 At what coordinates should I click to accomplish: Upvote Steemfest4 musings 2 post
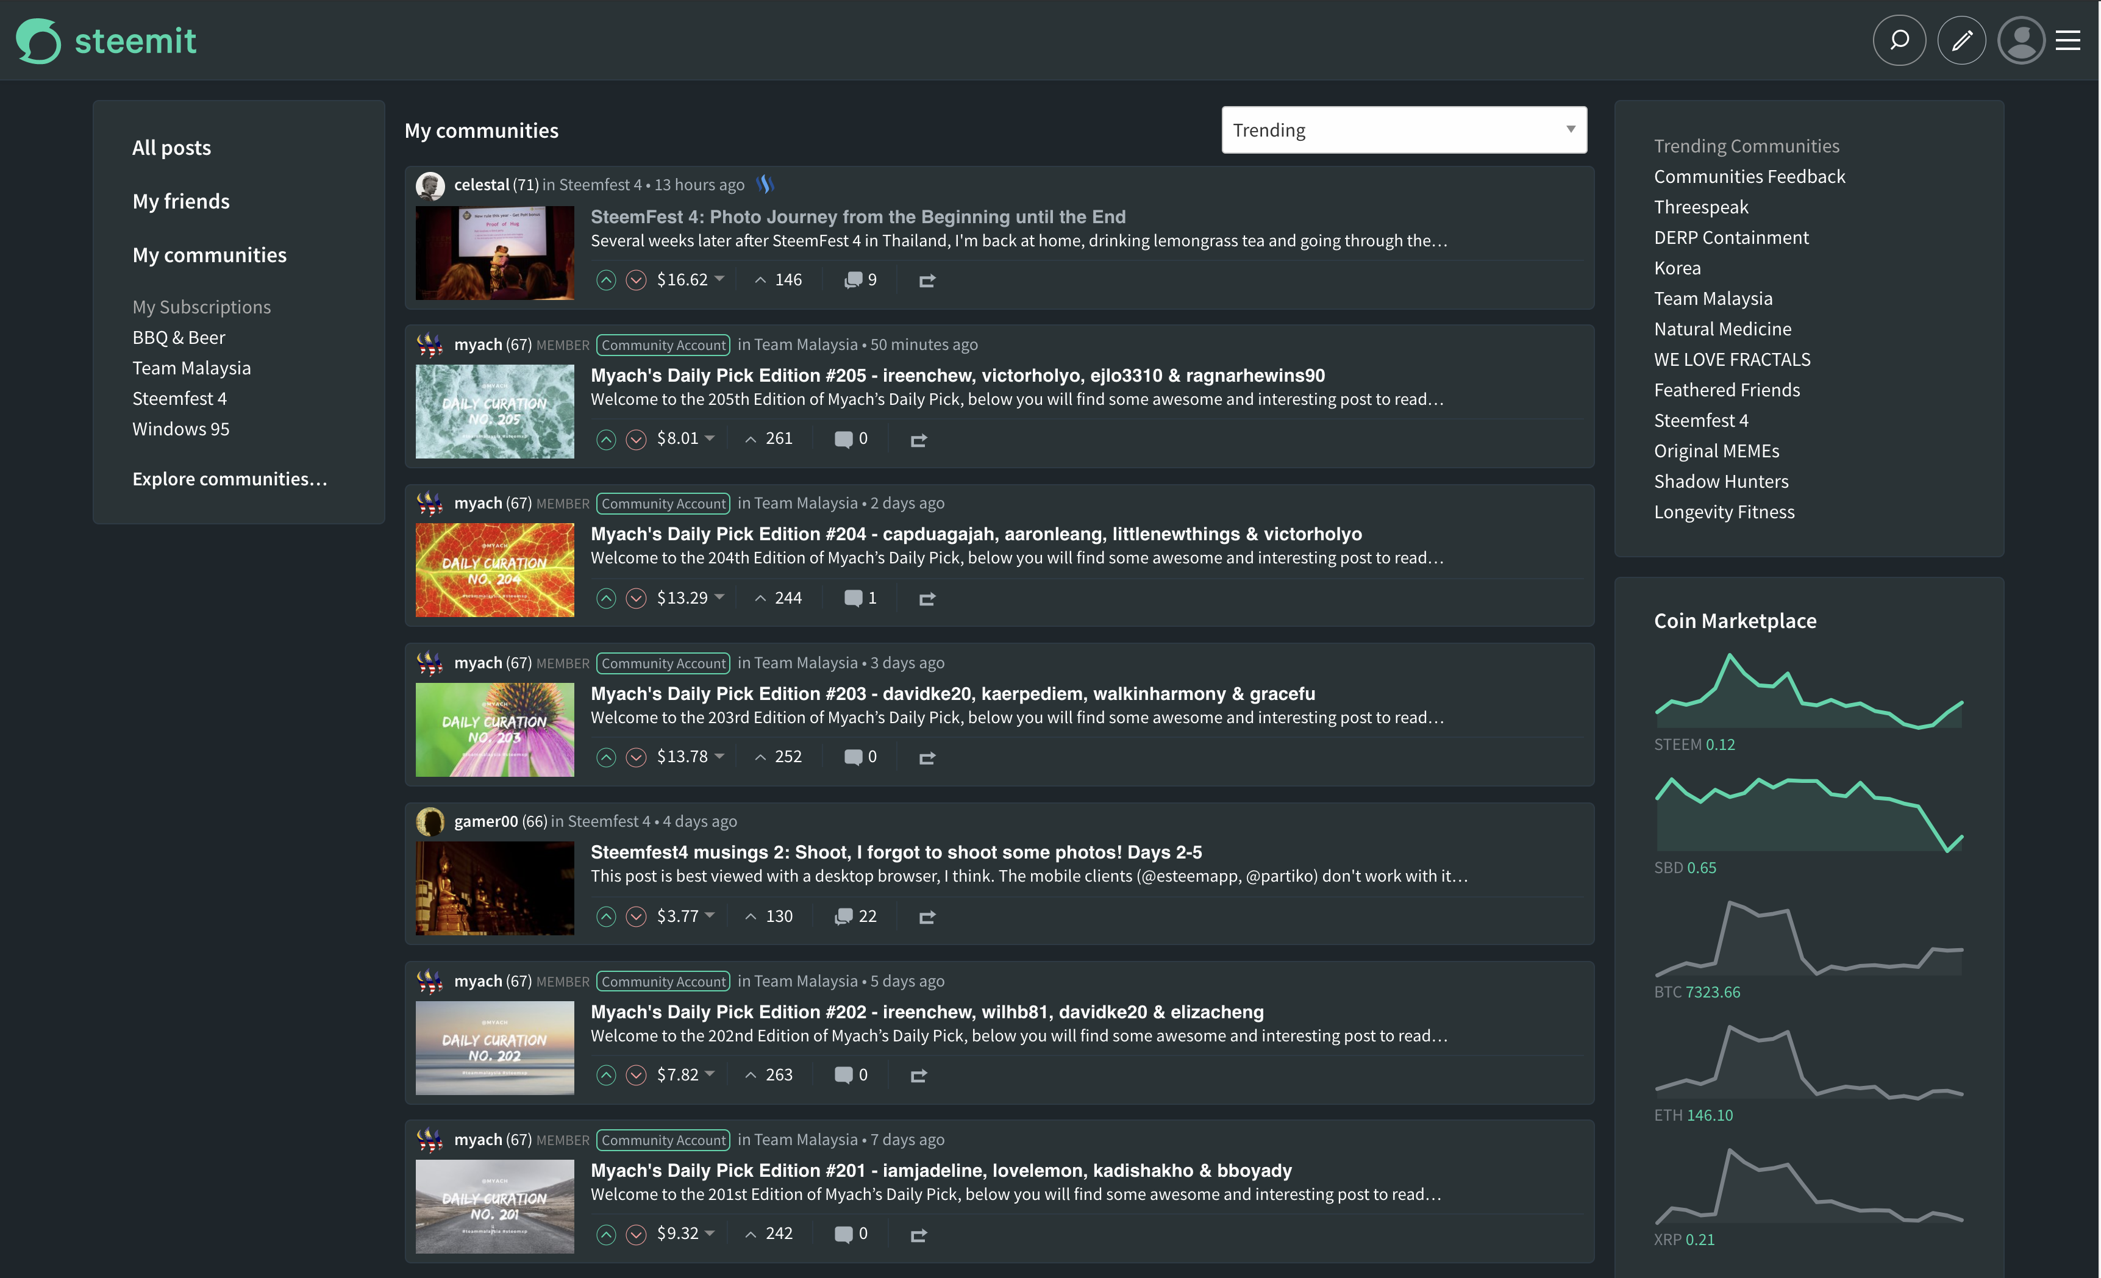(x=605, y=916)
